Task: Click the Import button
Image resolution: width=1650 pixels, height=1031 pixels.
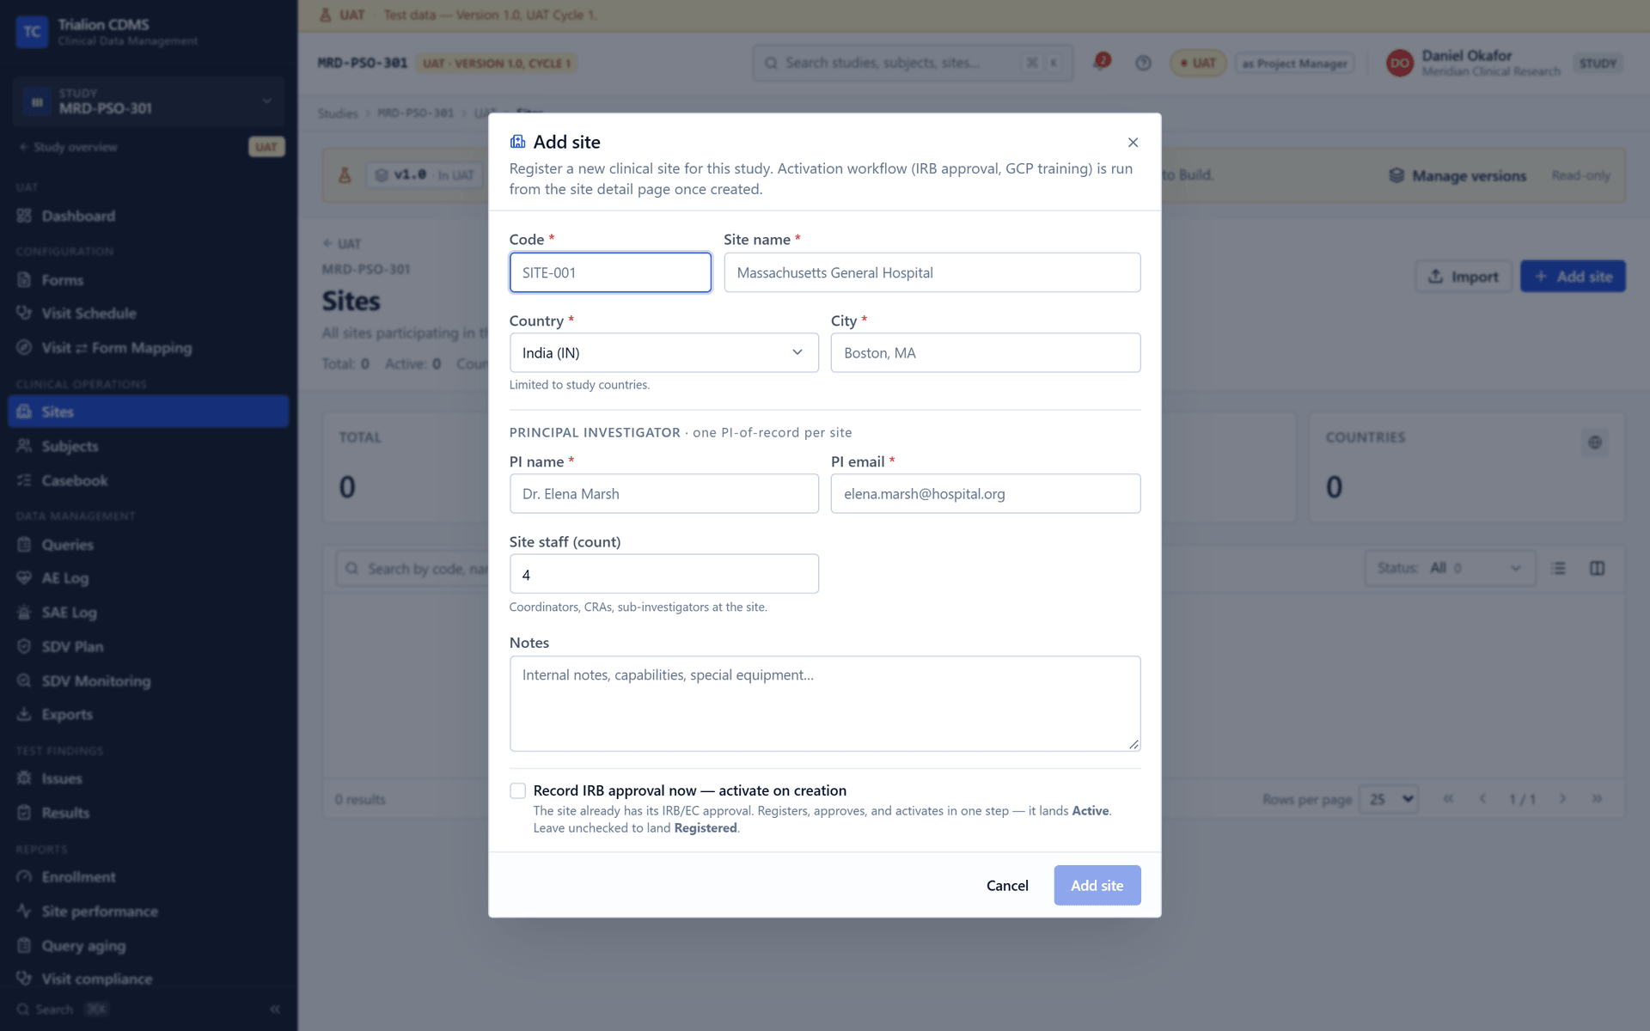Action: [1463, 277]
